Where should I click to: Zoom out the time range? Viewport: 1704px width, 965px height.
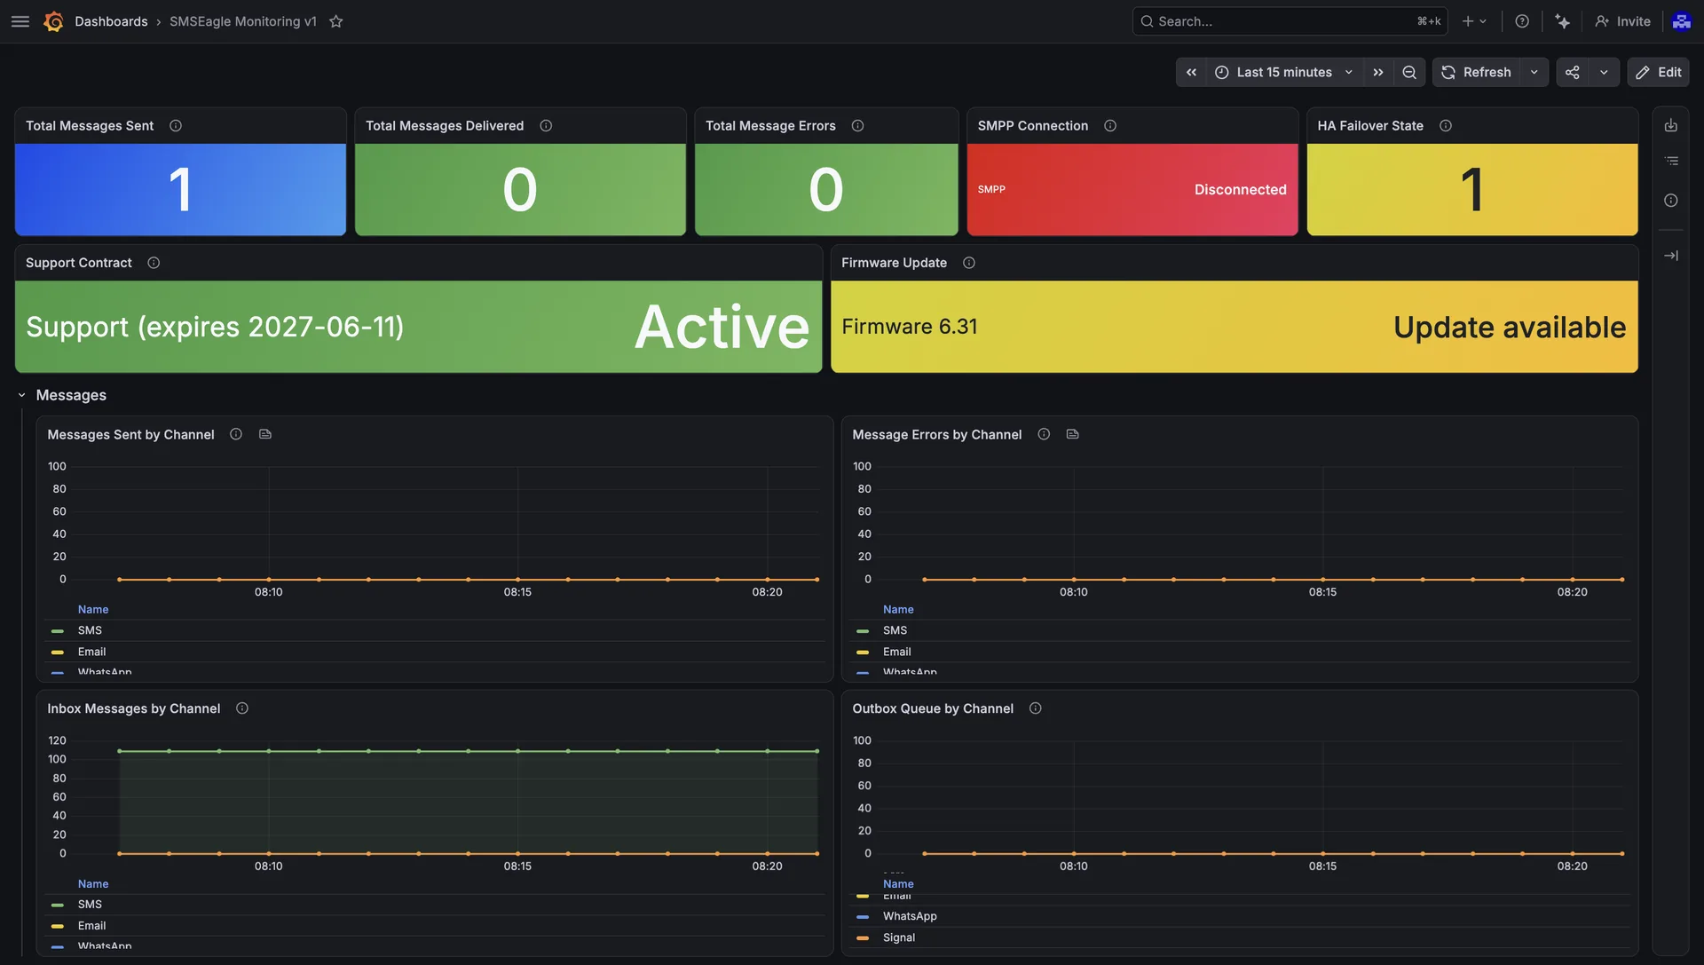tap(1409, 73)
